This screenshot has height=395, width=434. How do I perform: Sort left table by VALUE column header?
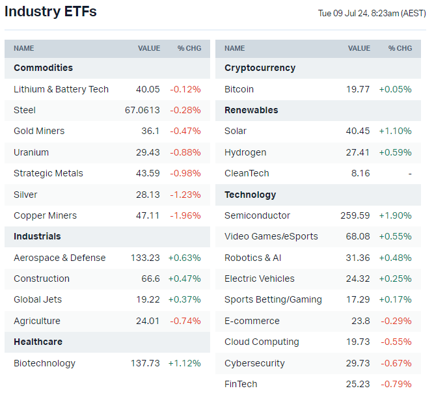(x=148, y=48)
